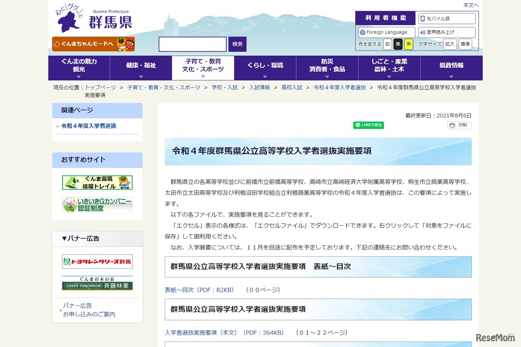Click inside the site search input box
The width and height of the screenshot is (521, 347).
(x=193, y=44)
